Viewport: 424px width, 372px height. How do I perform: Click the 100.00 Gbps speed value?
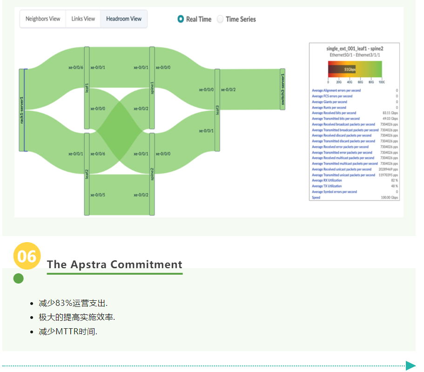point(390,197)
